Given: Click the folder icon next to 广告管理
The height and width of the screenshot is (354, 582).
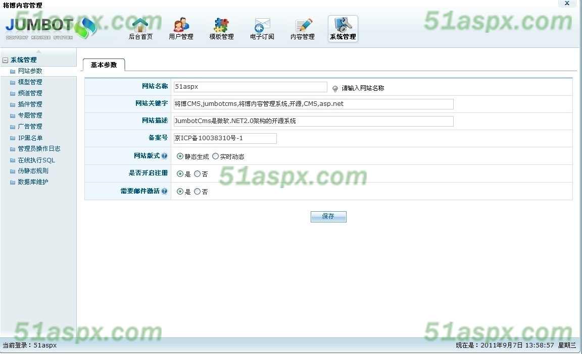Looking at the screenshot, I should (x=13, y=127).
